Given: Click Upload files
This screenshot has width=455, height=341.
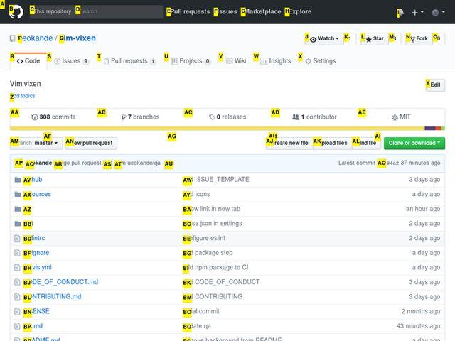Looking at the screenshot, I should (333, 143).
